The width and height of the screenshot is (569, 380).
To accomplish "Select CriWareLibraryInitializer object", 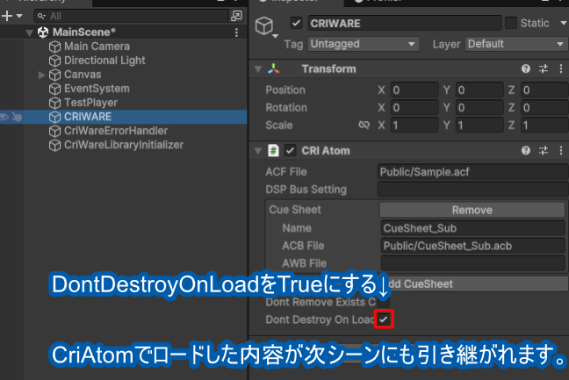I will (x=124, y=145).
